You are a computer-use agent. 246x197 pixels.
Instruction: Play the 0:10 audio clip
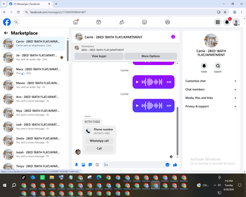point(137,82)
